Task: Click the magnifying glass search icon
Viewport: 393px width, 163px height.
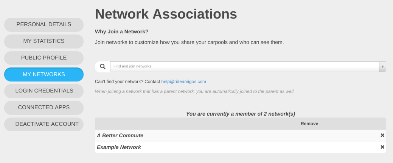Action: 103,67
